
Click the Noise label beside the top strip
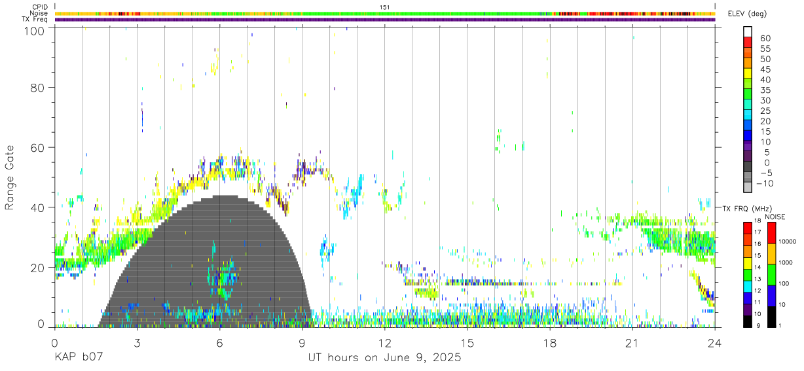click(x=39, y=13)
